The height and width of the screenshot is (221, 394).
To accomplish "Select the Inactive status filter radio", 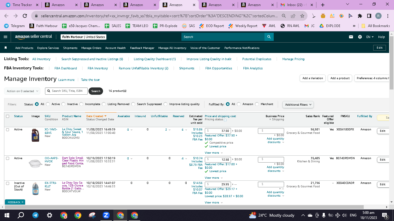I will tap(63, 104).
